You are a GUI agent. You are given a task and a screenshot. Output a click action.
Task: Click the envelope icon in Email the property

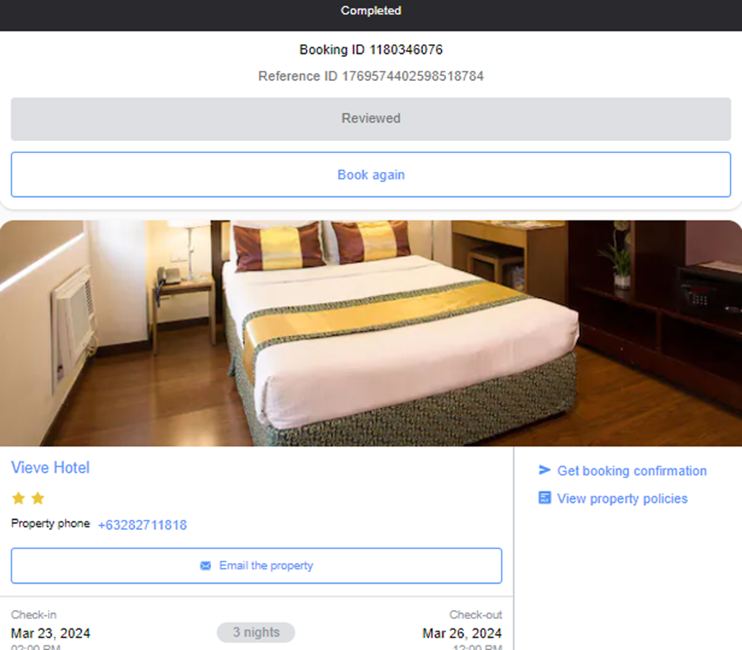(206, 566)
